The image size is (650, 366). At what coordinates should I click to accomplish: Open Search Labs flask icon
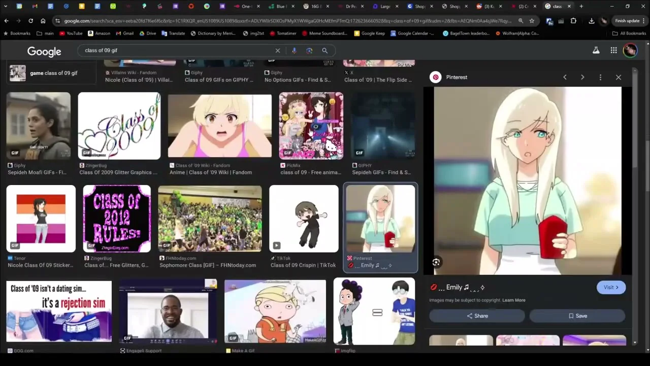(596, 50)
